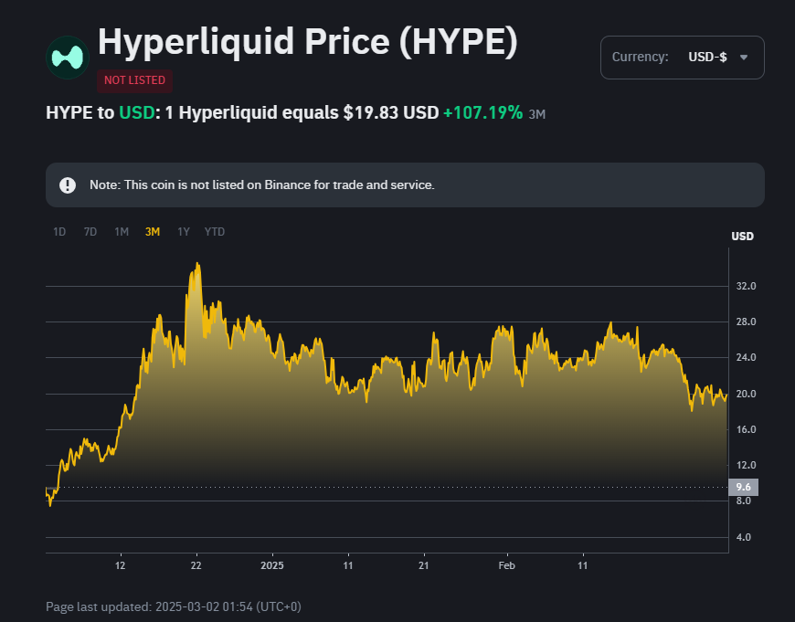Click the info icon in the note banner

click(67, 184)
